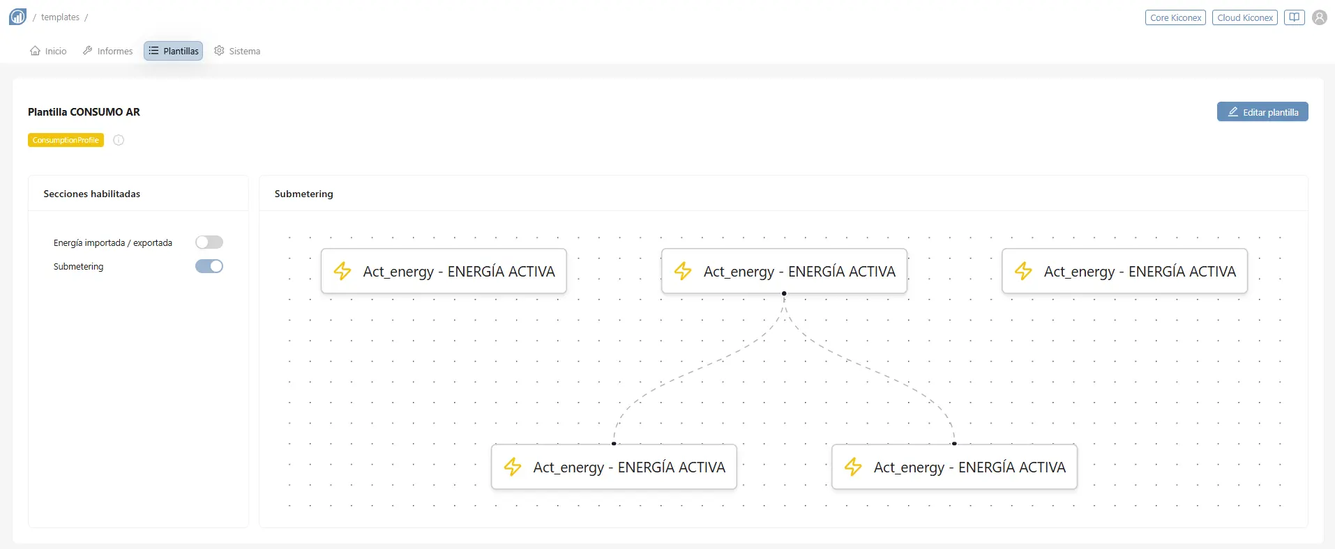Click the ConsumptionProfile yellow tag
Screen dimensions: 1335x549
pyautogui.click(x=66, y=140)
